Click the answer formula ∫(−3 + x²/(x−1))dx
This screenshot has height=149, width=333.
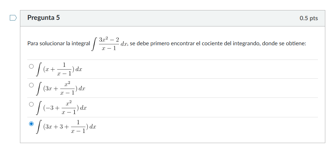coord(61,108)
